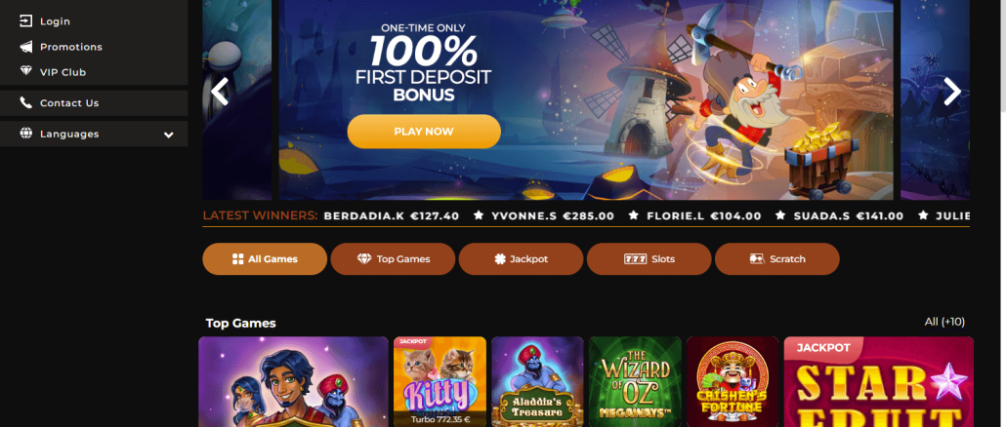1006x427 pixels.
Task: Click the VIP Club diamond icon
Action: 25,72
